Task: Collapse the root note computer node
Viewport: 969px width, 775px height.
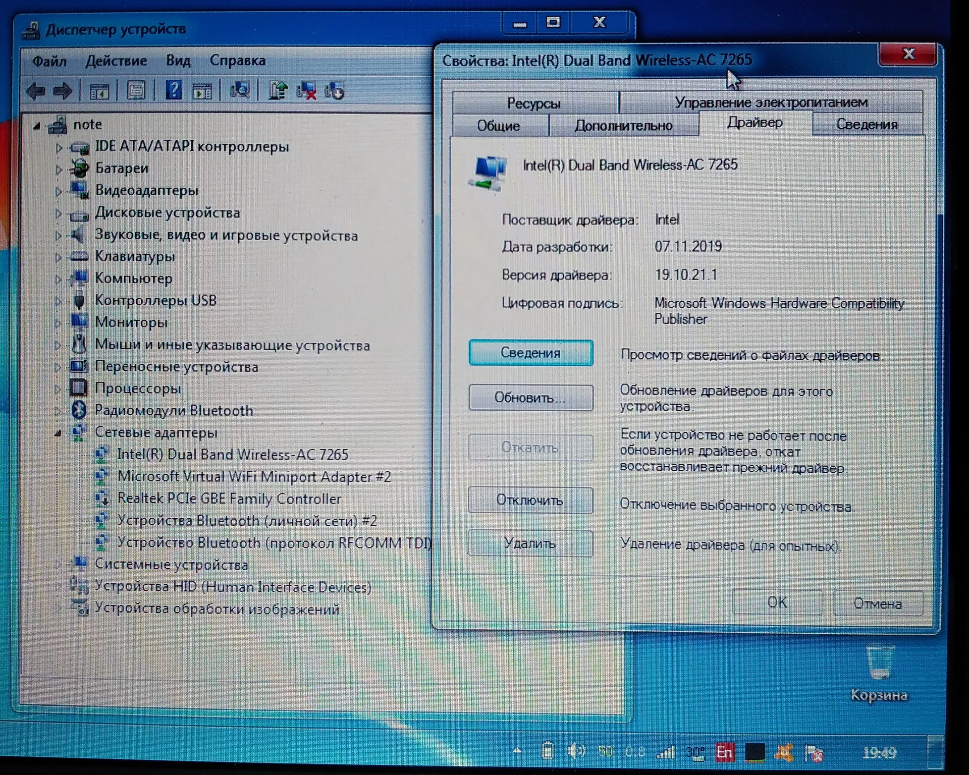Action: [36, 126]
